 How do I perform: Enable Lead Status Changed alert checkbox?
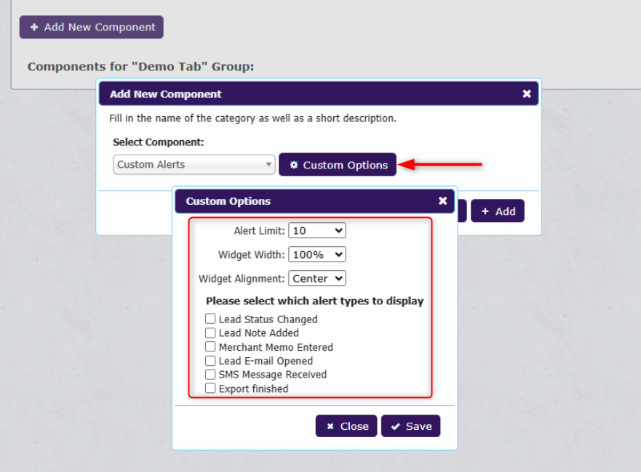point(210,319)
